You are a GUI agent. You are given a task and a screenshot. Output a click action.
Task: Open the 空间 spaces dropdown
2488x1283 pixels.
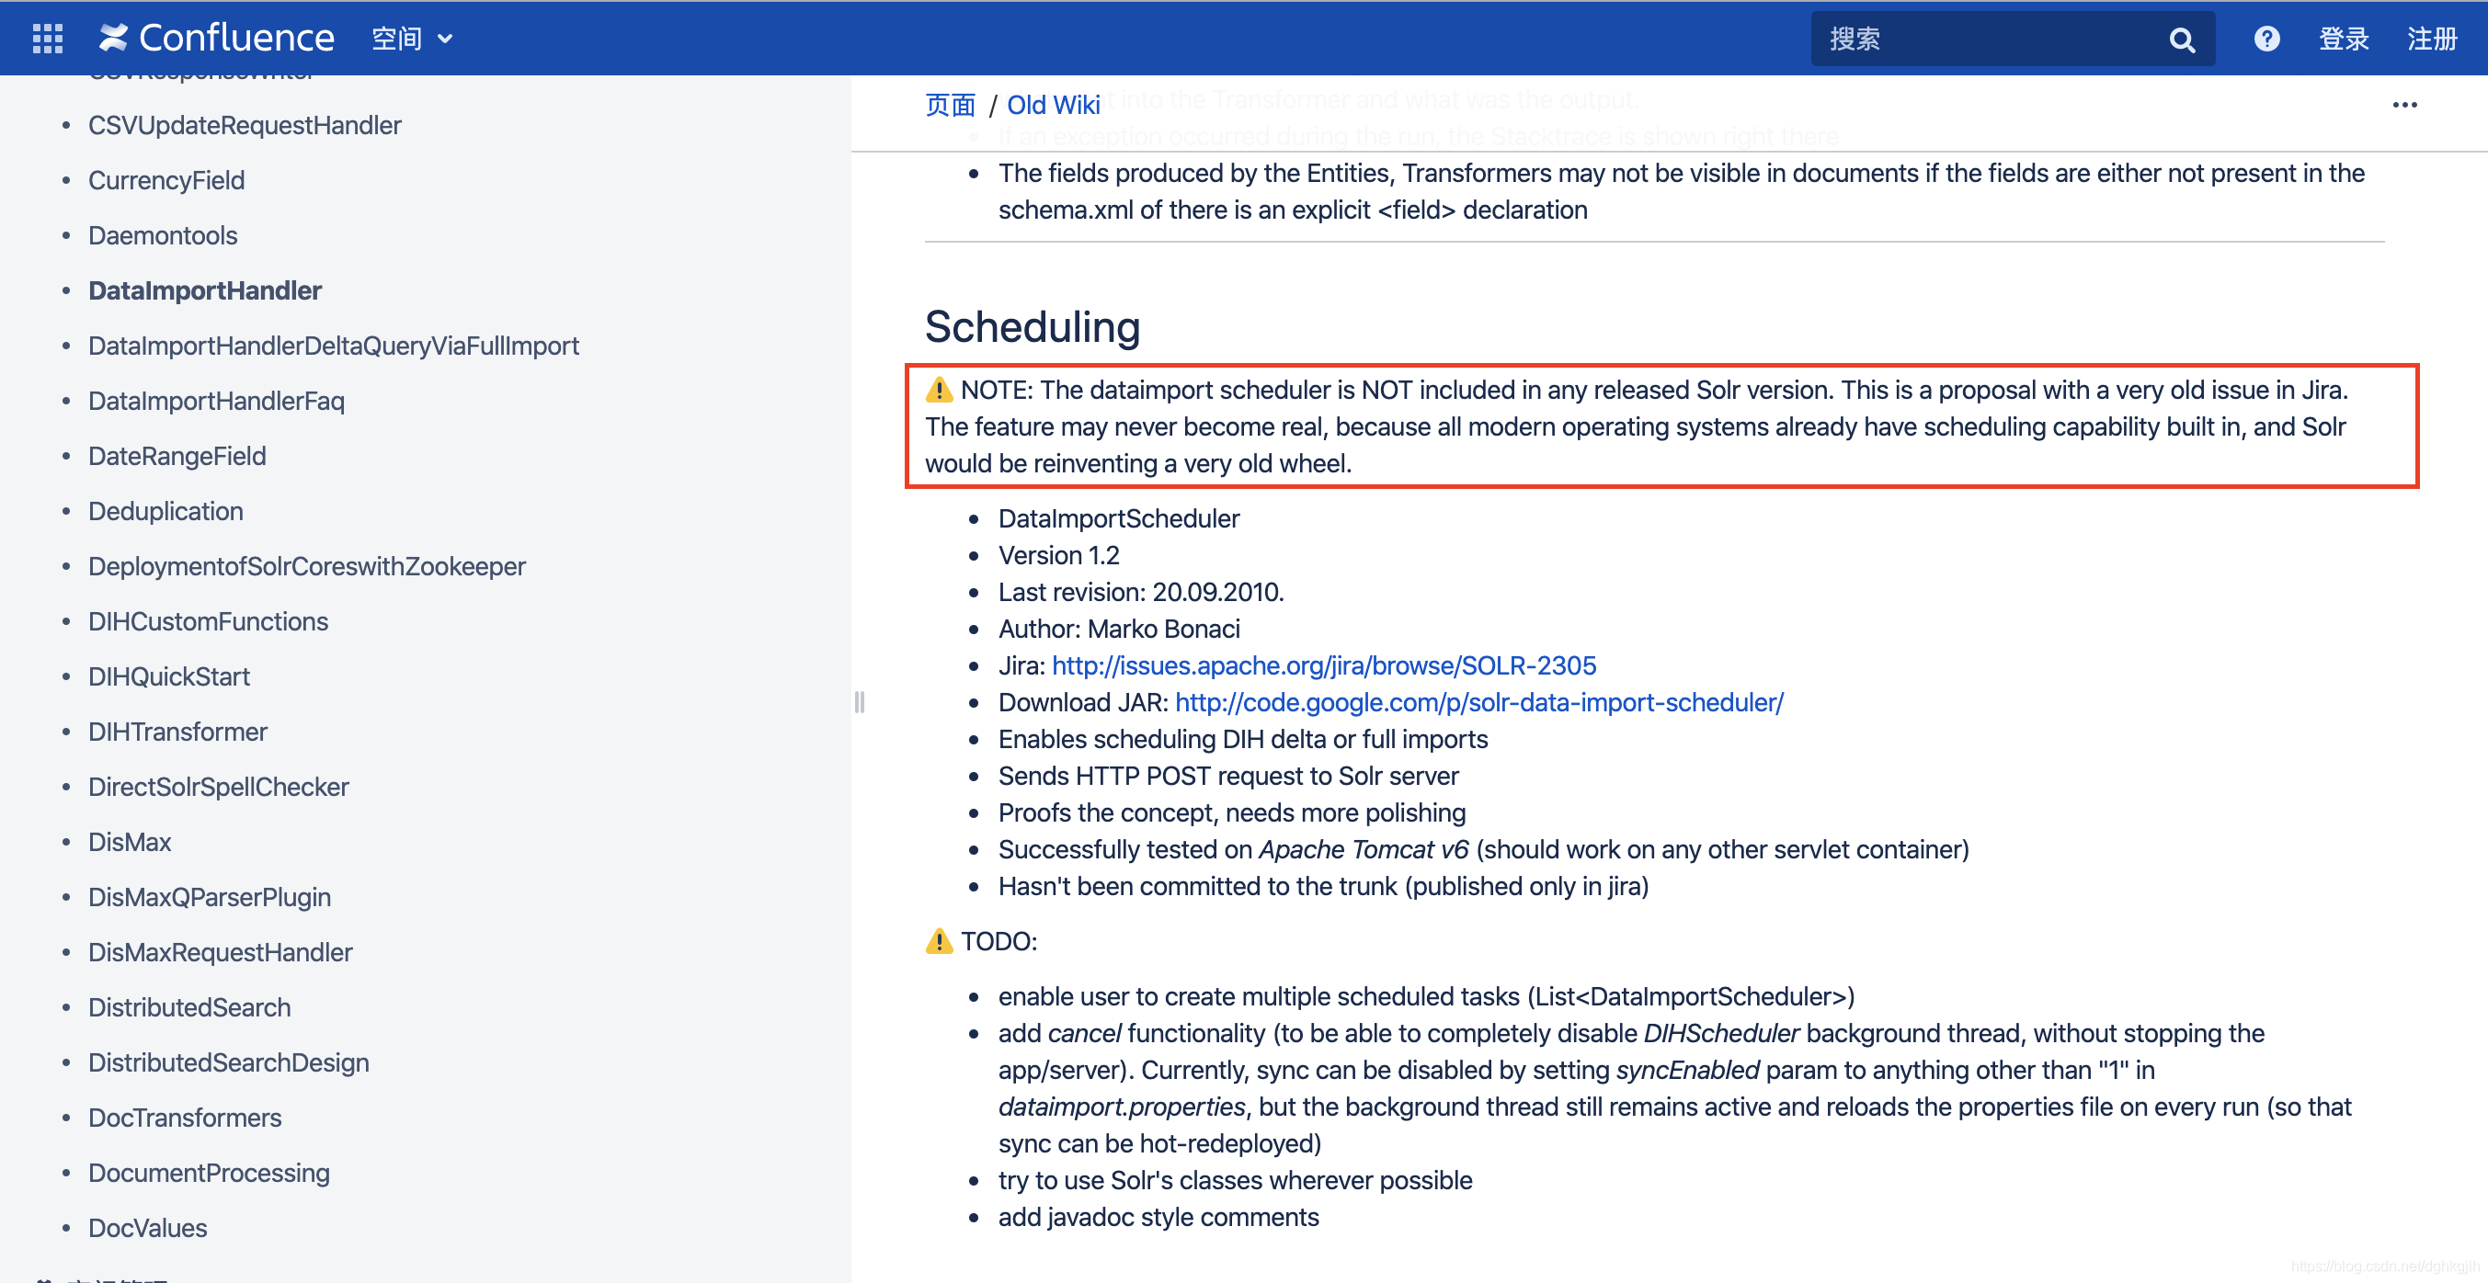pos(413,39)
